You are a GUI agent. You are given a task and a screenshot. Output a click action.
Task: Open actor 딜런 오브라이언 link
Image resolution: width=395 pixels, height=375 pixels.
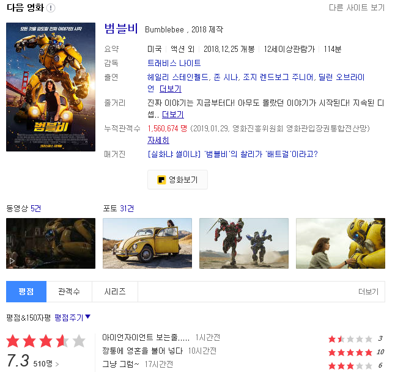pos(342,77)
